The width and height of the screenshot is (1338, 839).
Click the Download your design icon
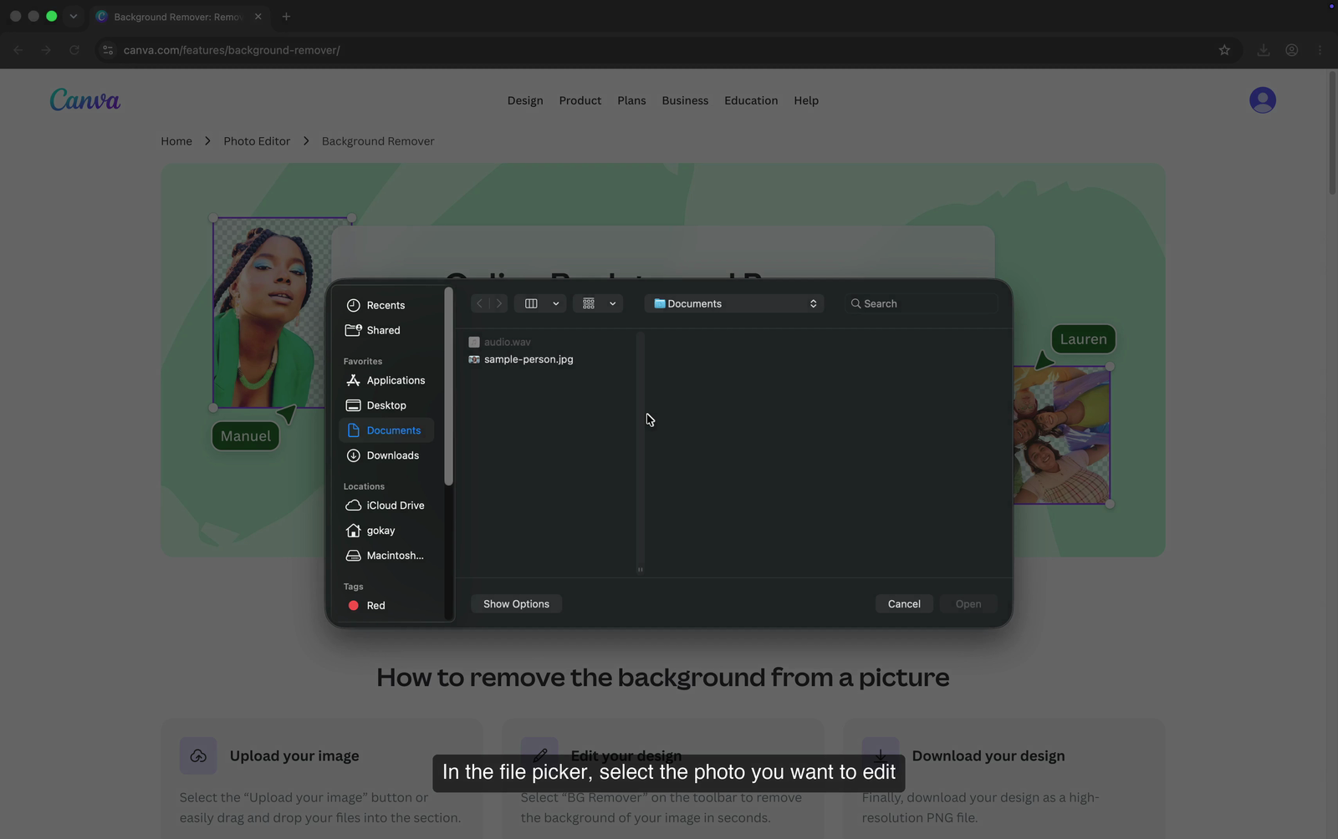pos(881,755)
